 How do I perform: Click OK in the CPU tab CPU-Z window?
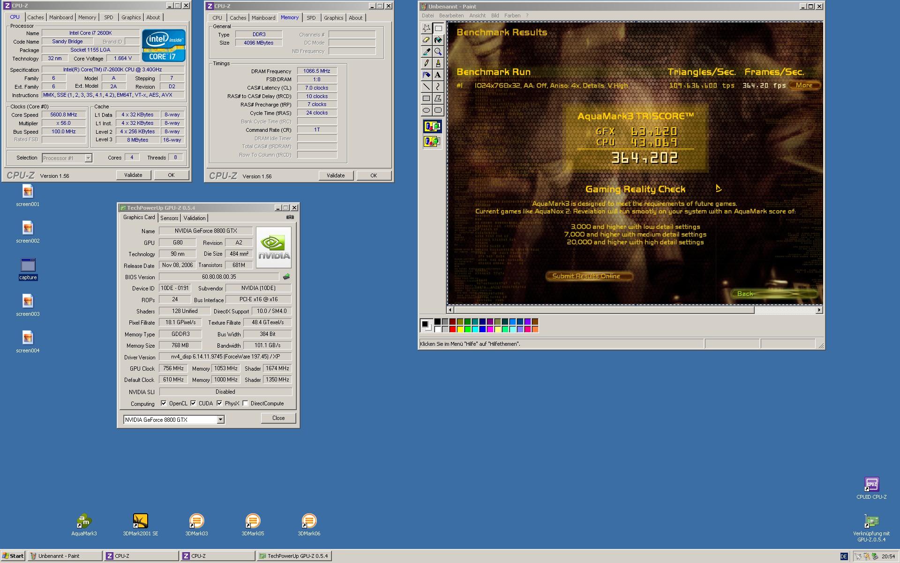(171, 175)
